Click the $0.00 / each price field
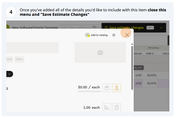 point(89,87)
